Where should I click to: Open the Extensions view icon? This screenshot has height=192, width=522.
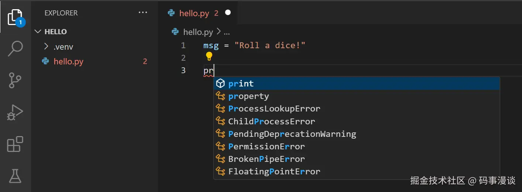[x=15, y=144]
